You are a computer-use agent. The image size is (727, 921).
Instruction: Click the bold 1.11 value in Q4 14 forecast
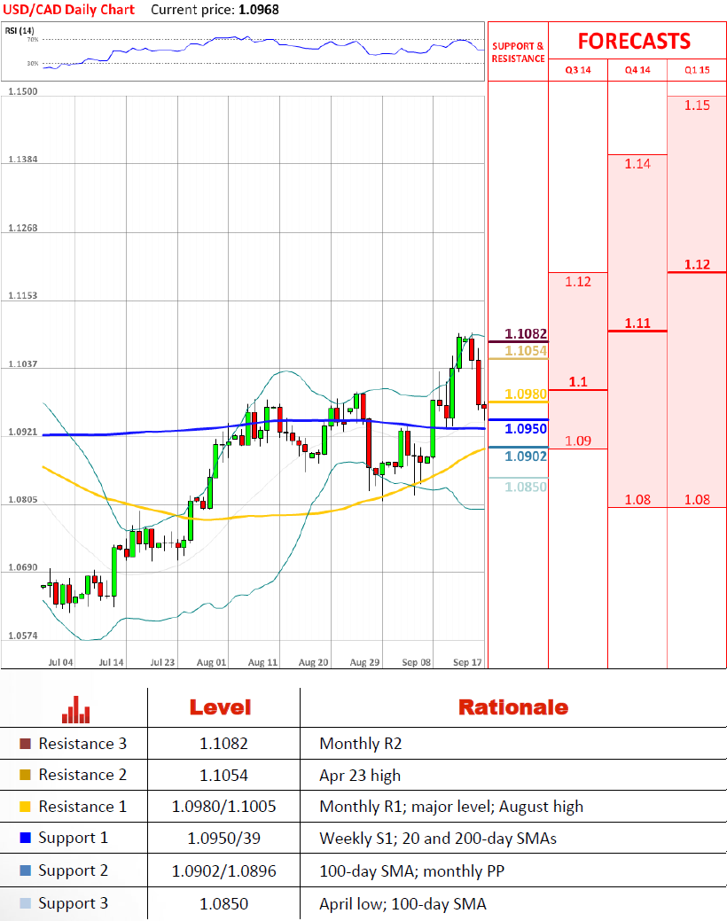click(637, 323)
